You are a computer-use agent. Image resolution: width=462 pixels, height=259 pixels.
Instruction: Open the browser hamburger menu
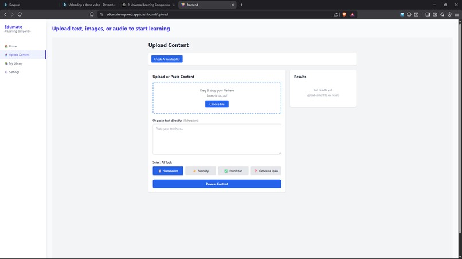click(456, 14)
